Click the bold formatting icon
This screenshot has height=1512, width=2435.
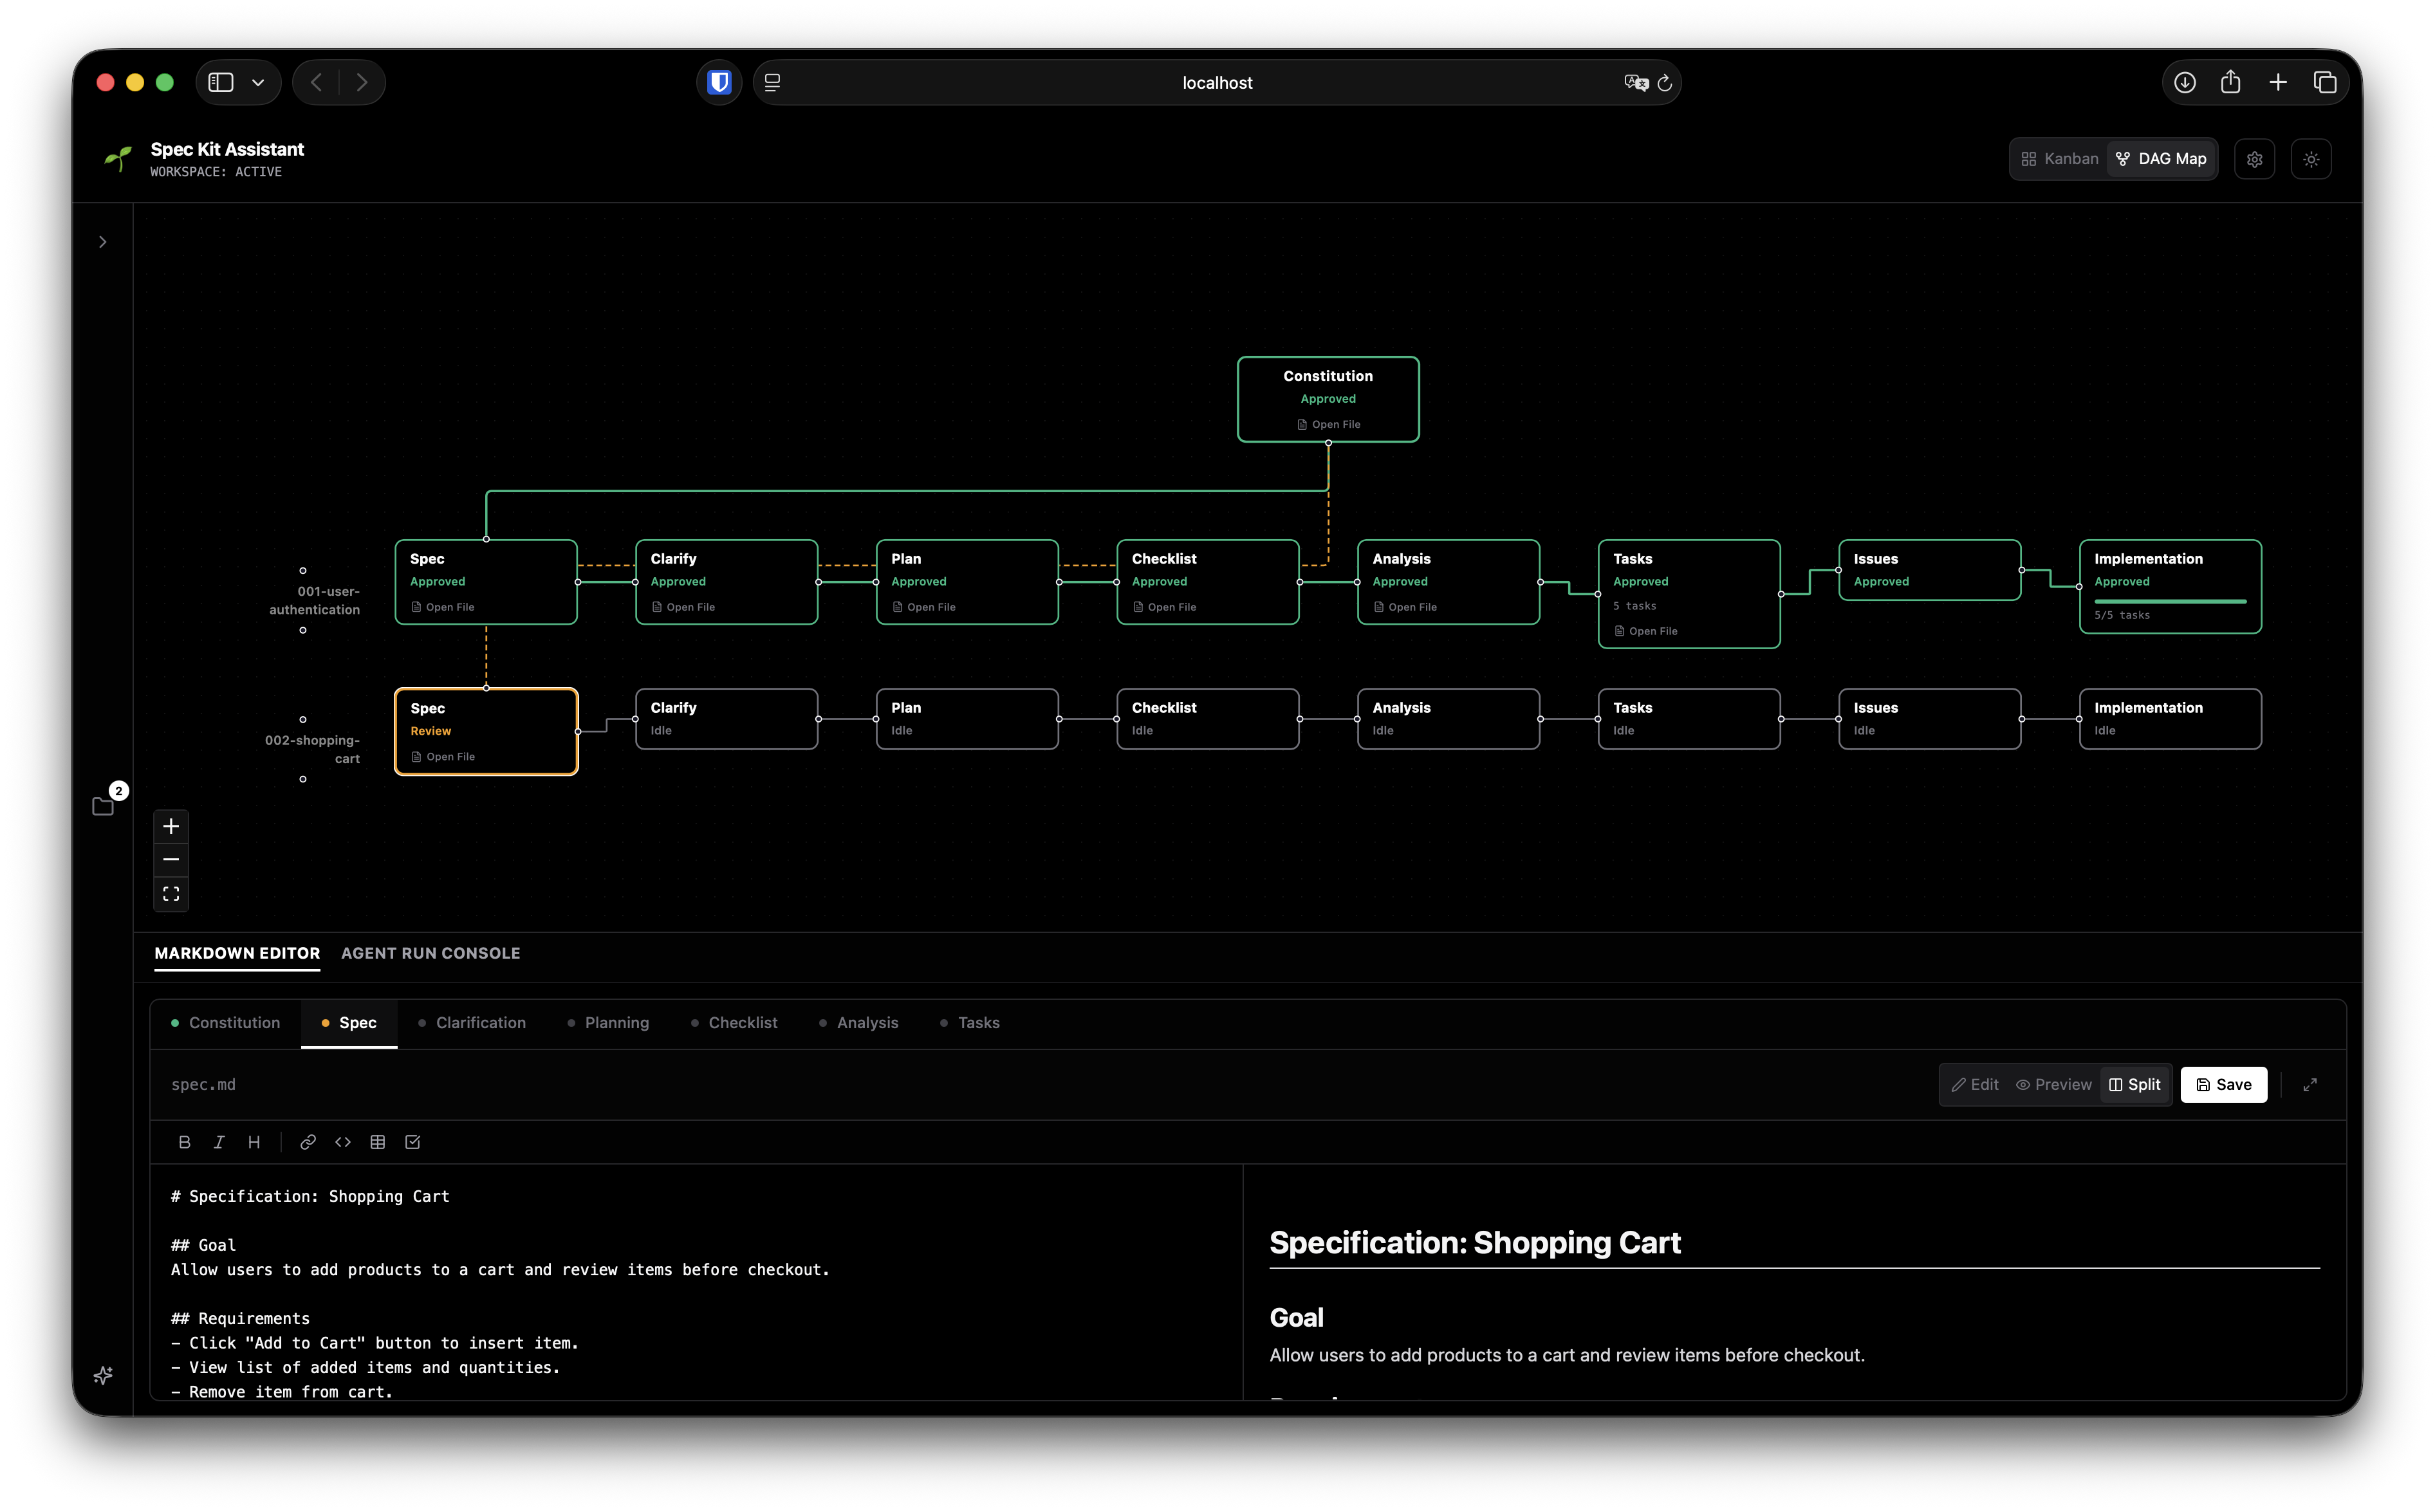[x=184, y=1142]
